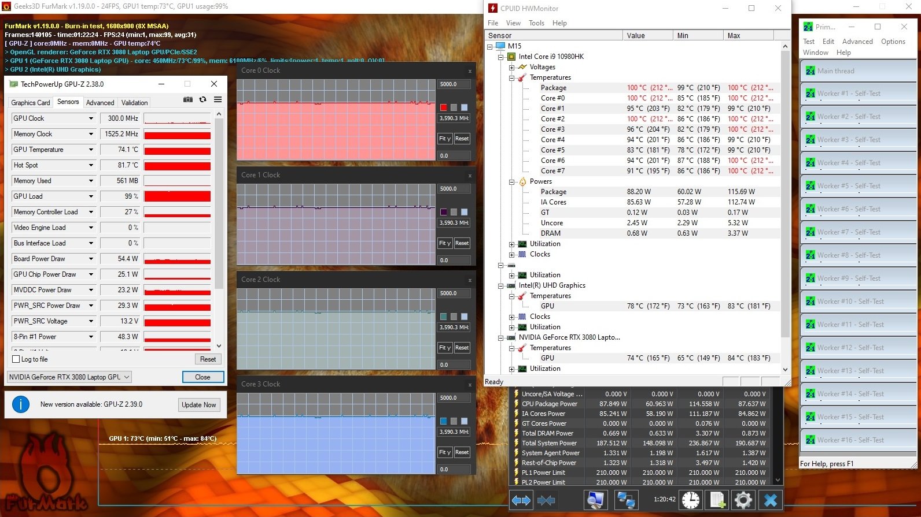Click the red color swatch on Core 0 graph
Image resolution: width=921 pixels, height=517 pixels.
443,107
